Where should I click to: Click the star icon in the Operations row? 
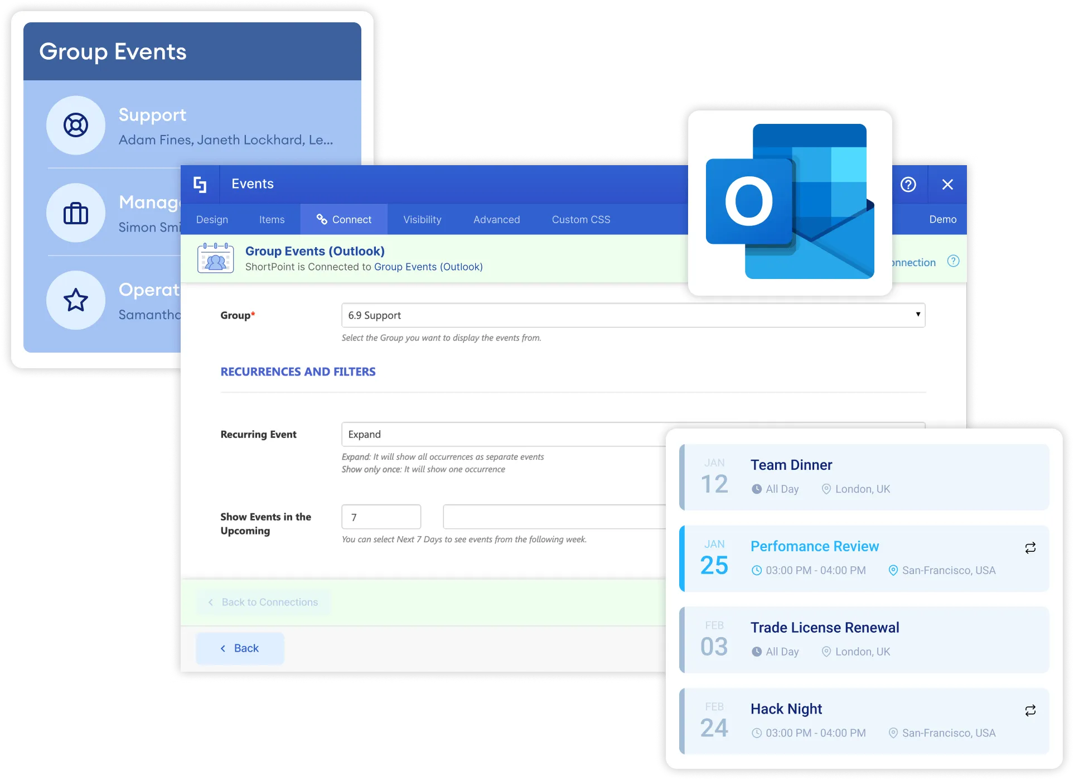[76, 300]
